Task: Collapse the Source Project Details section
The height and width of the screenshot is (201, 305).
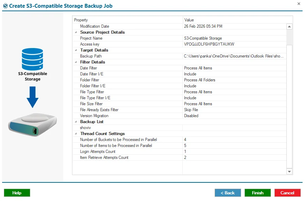Action: click(76, 32)
